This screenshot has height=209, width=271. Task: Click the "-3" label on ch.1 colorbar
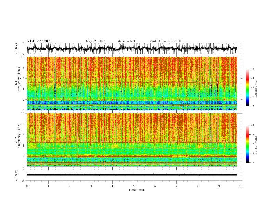click(253, 69)
